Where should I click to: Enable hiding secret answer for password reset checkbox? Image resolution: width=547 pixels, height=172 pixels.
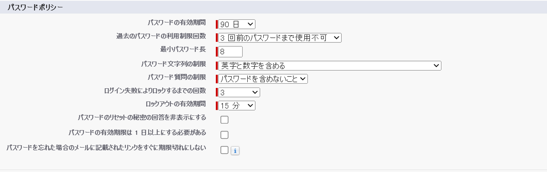[224, 120]
